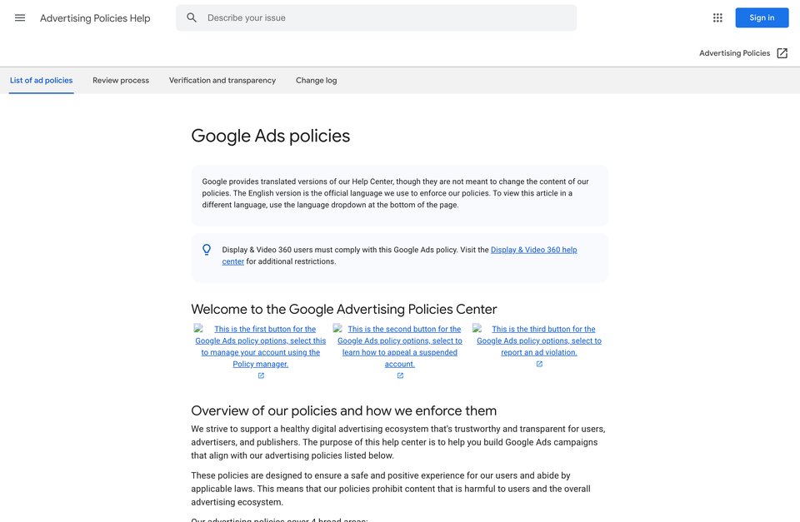
Task: Click the Sign in button
Action: (762, 17)
